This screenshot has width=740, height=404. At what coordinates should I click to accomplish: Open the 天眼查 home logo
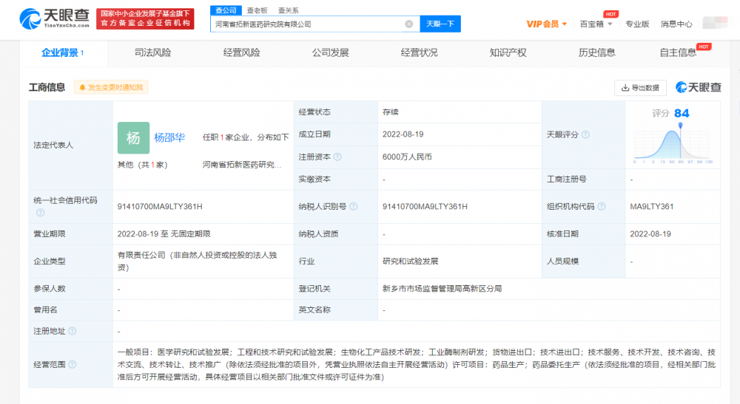(x=54, y=19)
